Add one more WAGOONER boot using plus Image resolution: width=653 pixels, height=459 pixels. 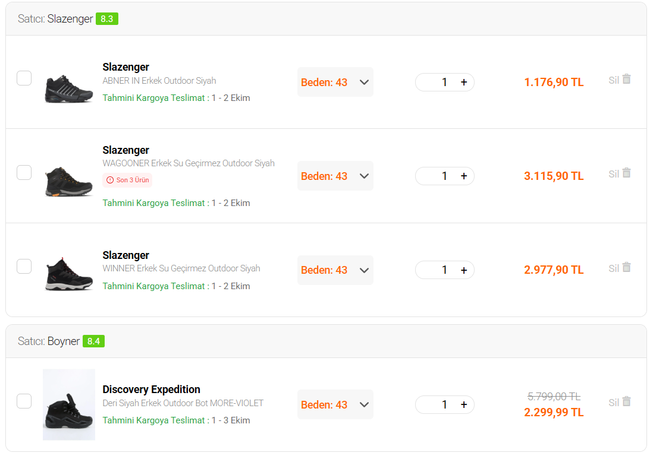[464, 176]
